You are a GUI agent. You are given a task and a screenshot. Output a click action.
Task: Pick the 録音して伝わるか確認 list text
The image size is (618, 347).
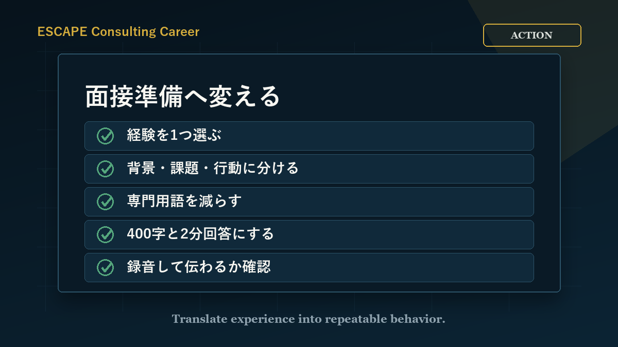coord(198,267)
